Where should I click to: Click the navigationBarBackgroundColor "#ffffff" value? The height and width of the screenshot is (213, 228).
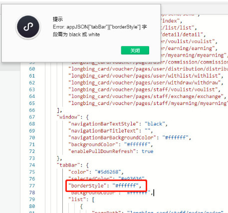175,137
